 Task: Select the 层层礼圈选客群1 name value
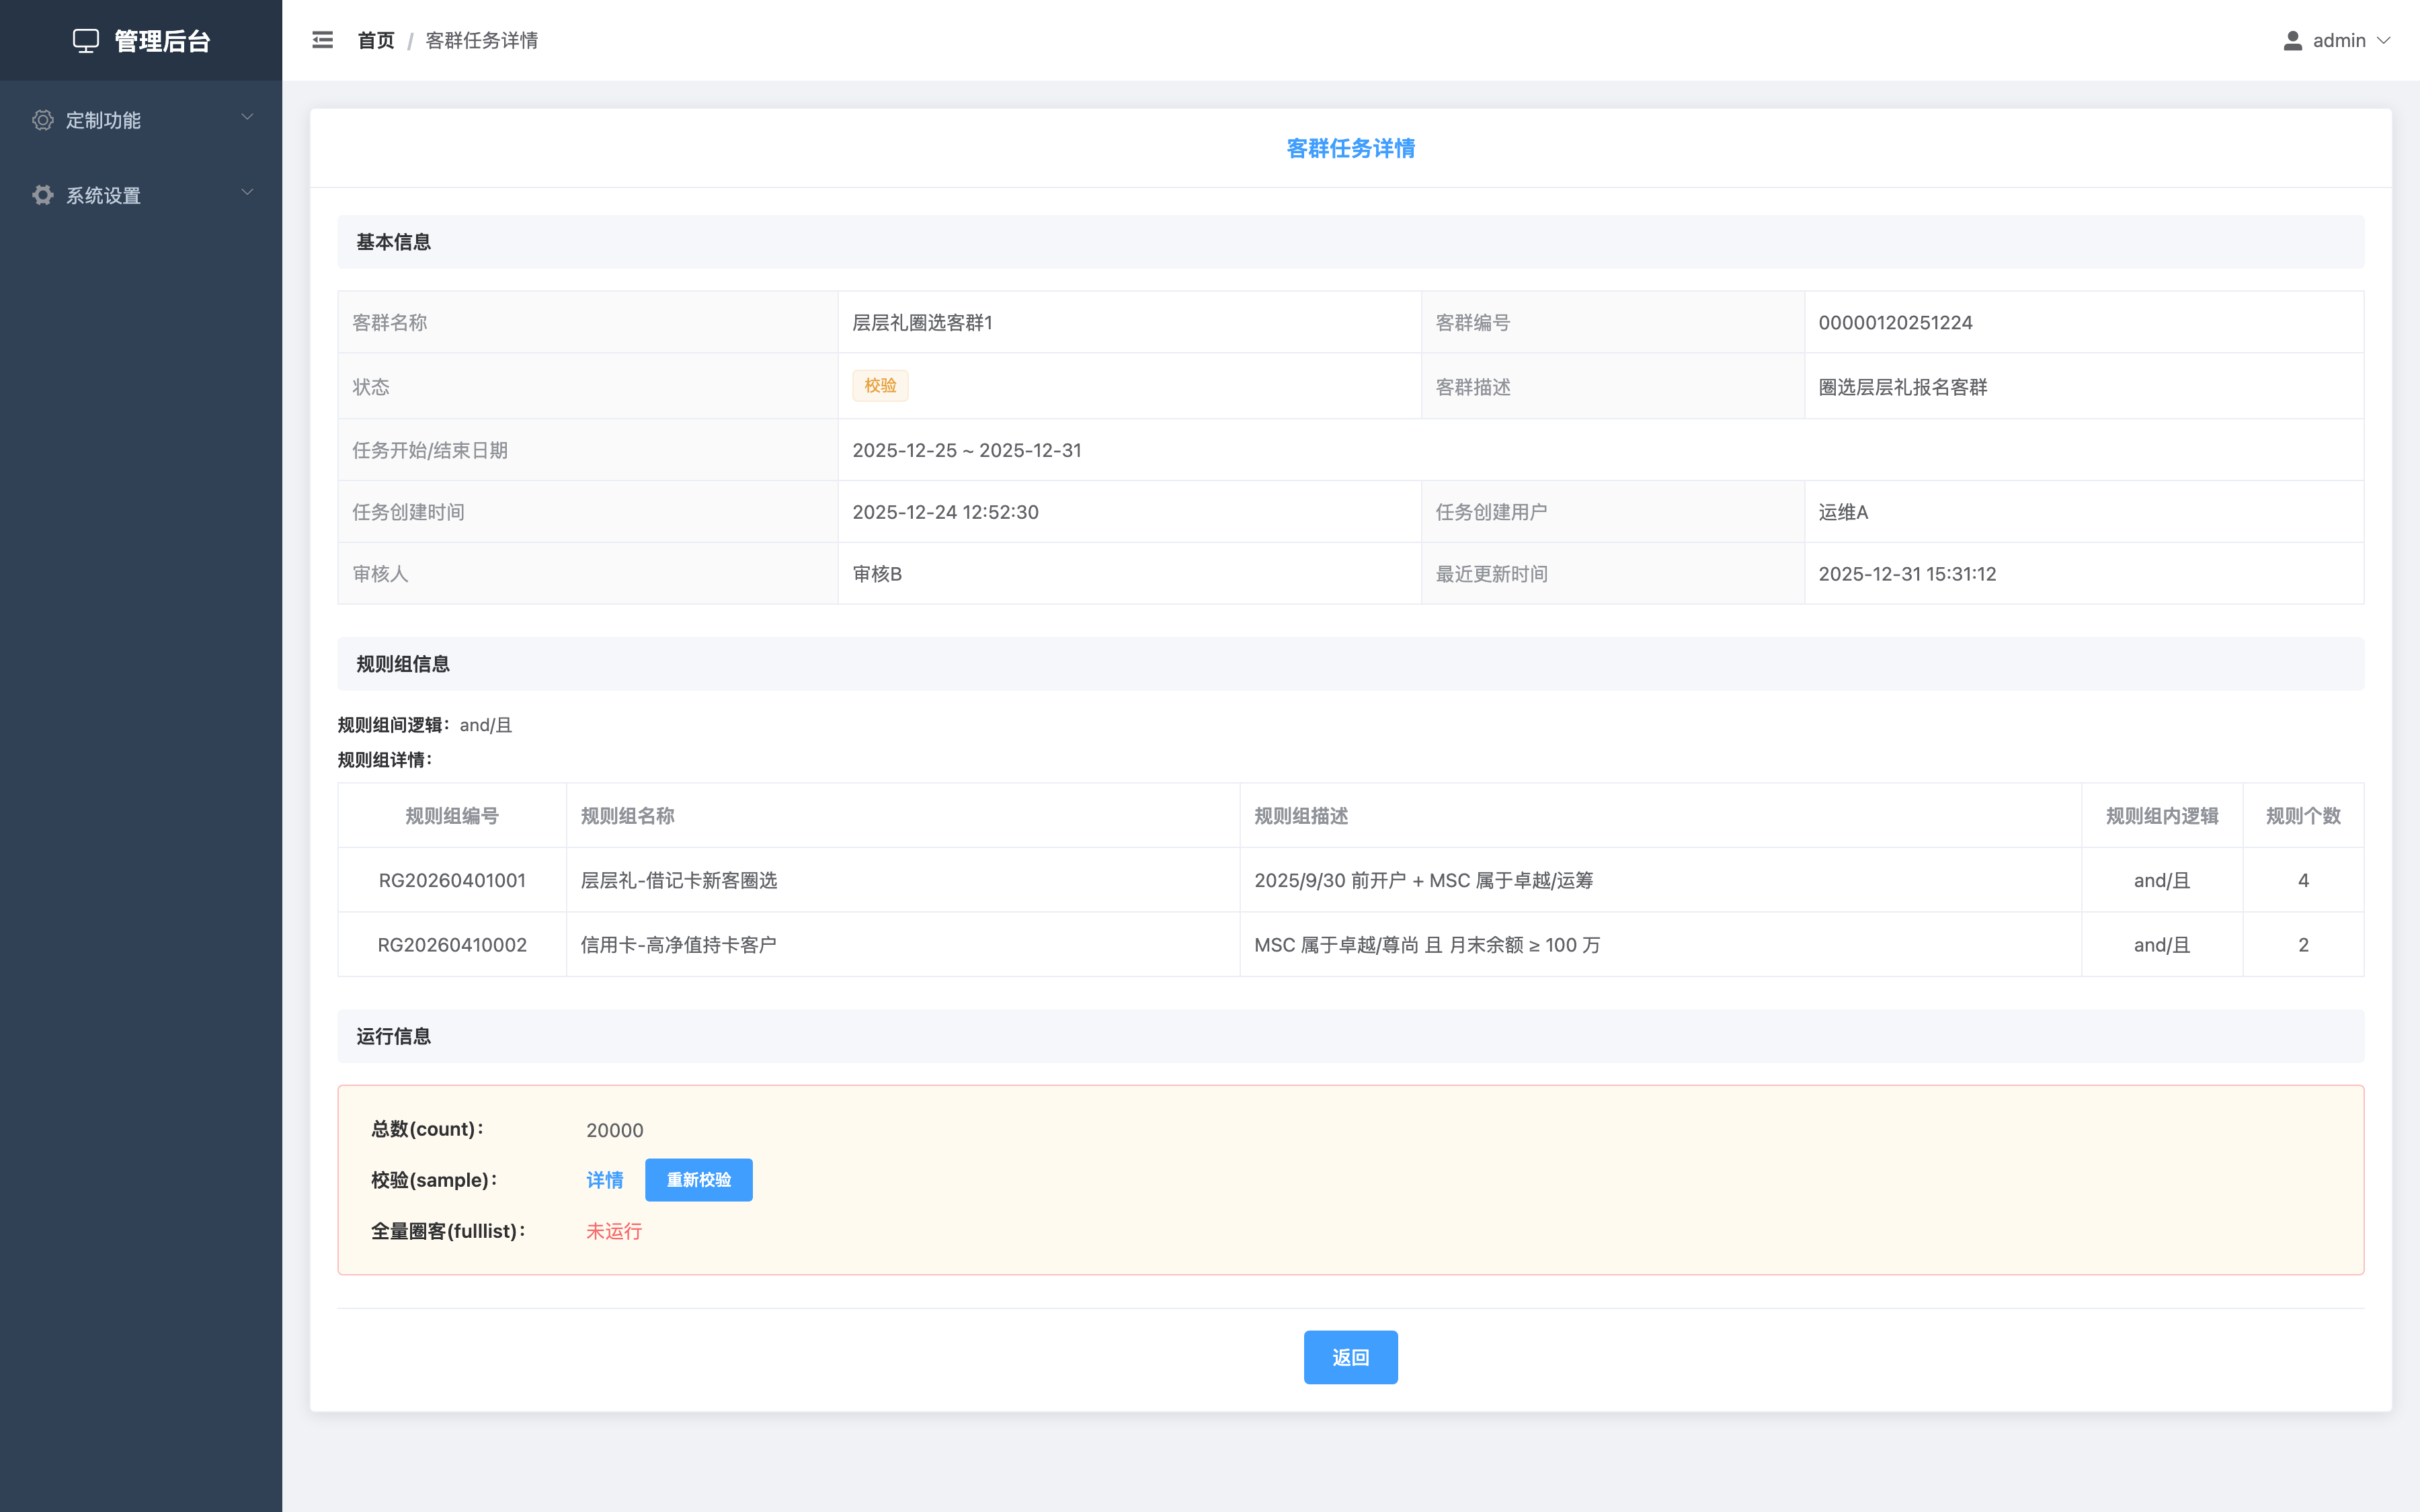[x=922, y=323]
